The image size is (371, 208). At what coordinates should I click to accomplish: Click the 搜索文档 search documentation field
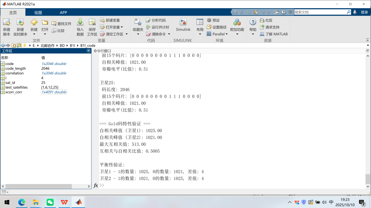[x=320, y=12]
